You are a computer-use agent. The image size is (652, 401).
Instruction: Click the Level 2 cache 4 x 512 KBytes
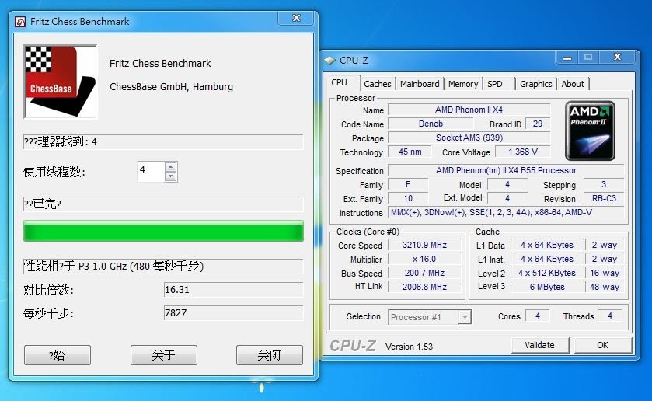547,274
